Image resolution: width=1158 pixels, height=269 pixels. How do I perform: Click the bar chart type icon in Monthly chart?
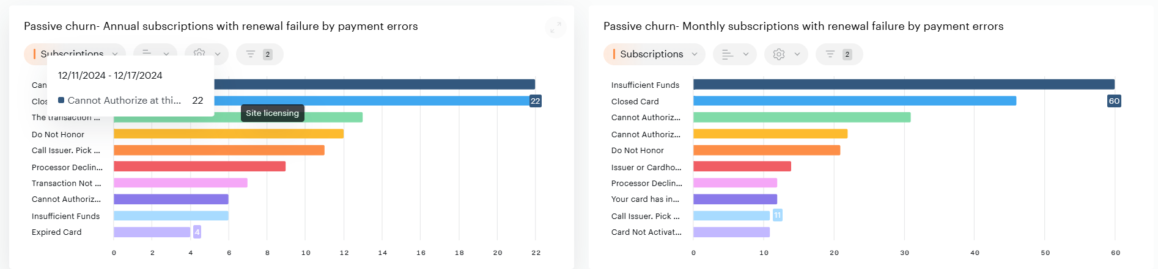[727, 54]
